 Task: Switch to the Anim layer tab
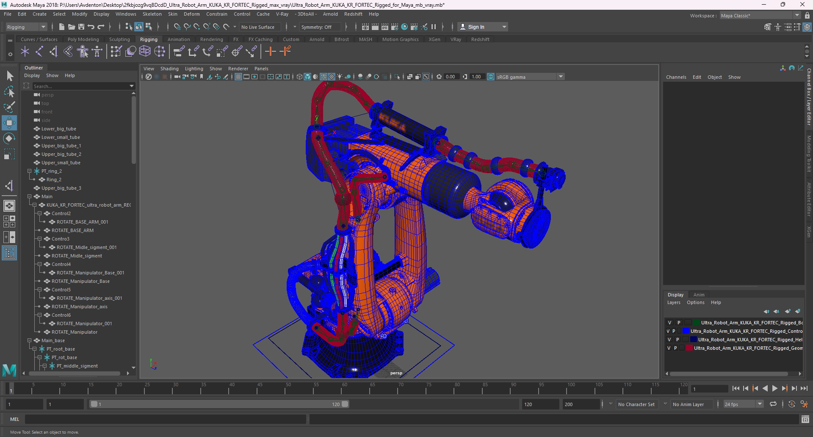click(x=699, y=295)
